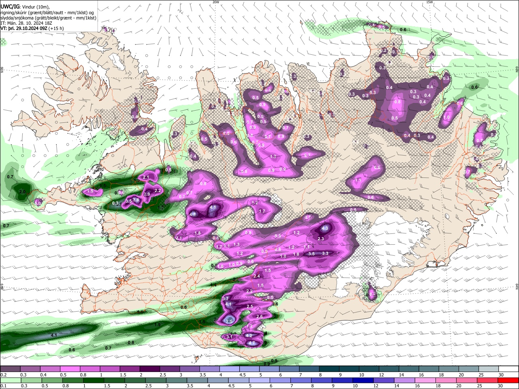This screenshot has height=389, width=519.
Task: Click the darkest purple 2 swatch in snow legend
Action: pyautogui.click(x=150, y=369)
